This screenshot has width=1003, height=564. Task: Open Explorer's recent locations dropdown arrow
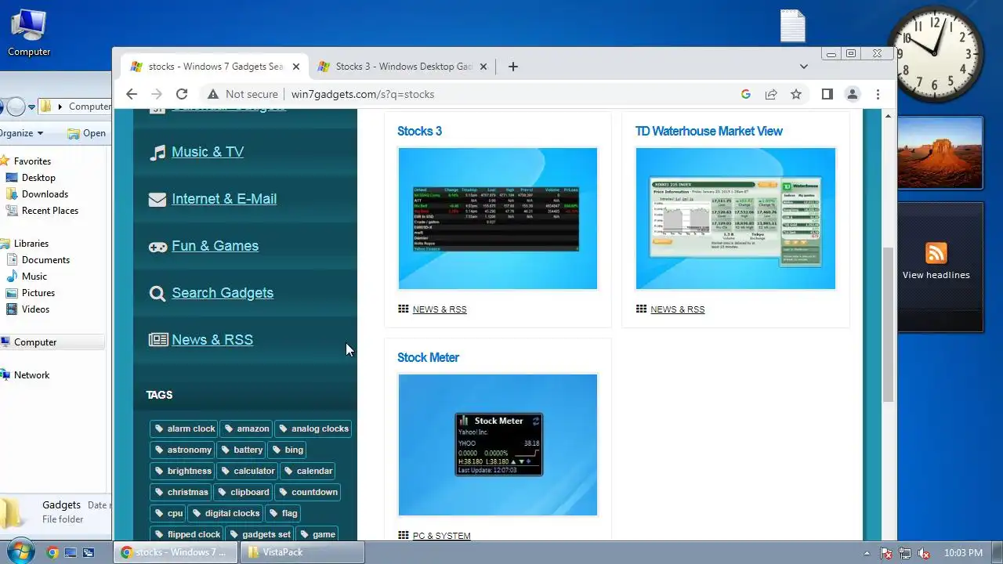pyautogui.click(x=31, y=107)
